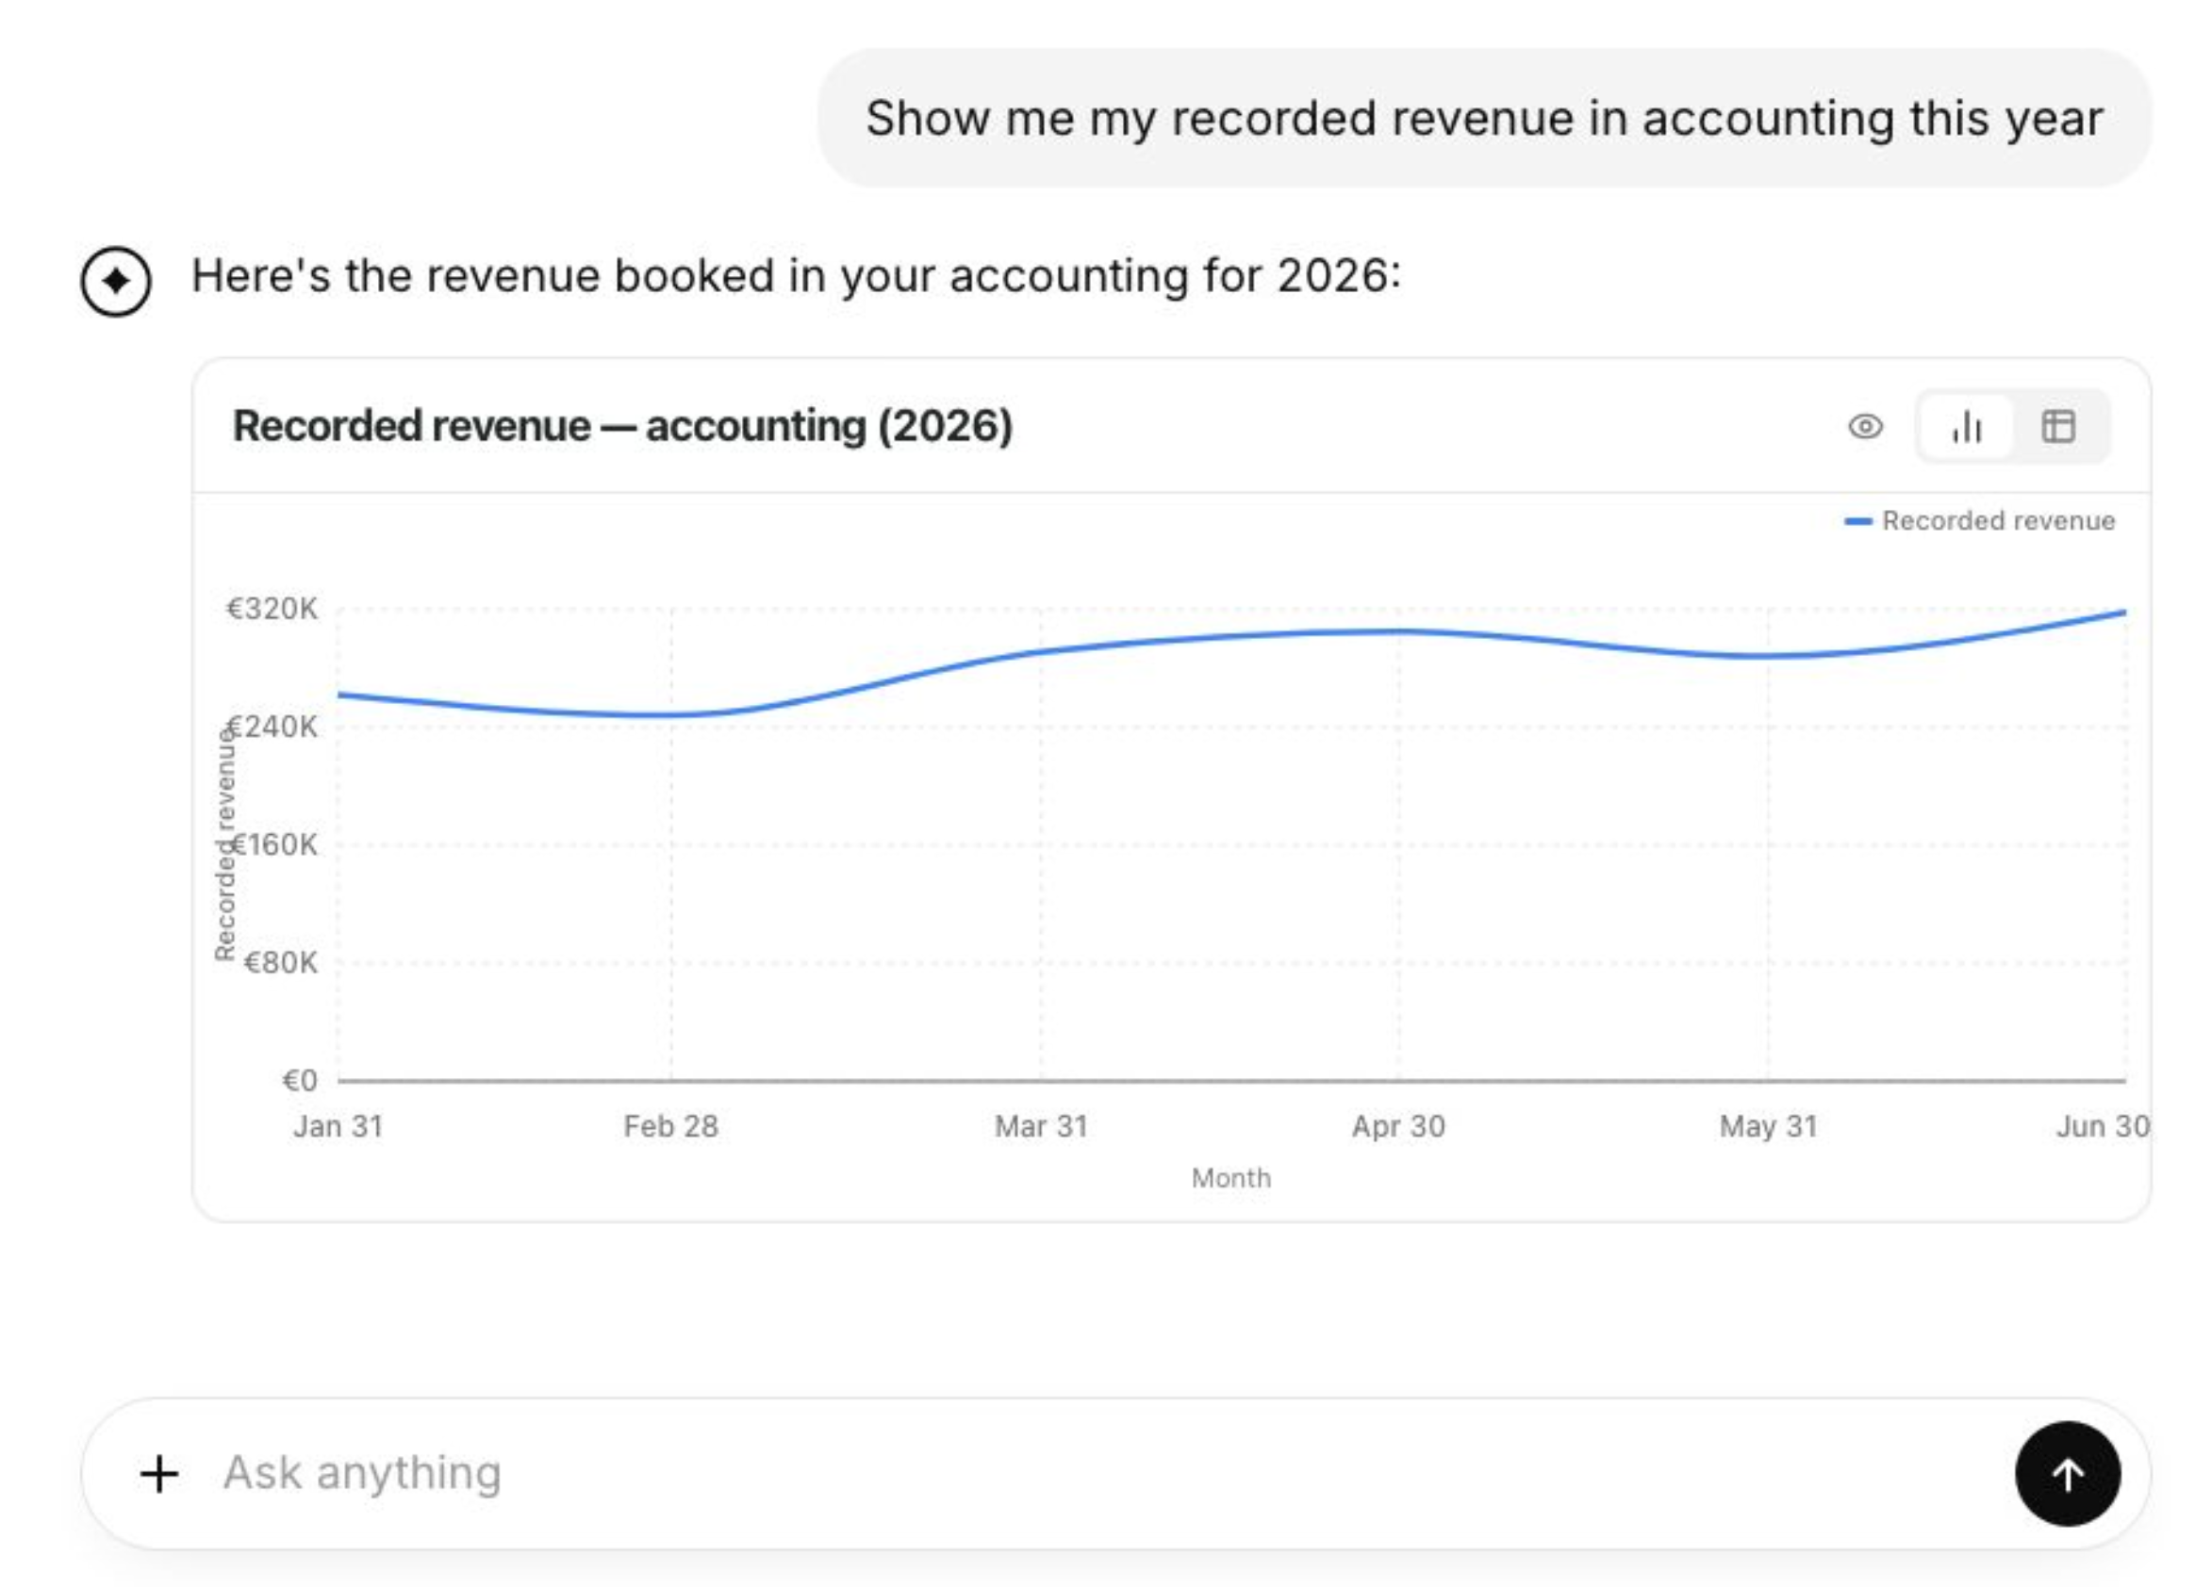Click the €320K y-axis label
Image resolution: width=2195 pixels, height=1587 pixels.
(x=272, y=610)
